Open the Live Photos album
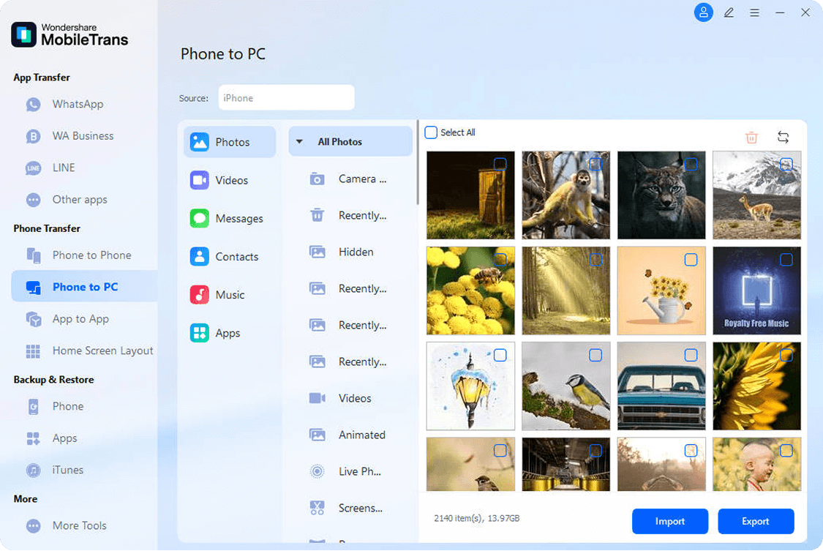Image resolution: width=823 pixels, height=551 pixels. pyautogui.click(x=359, y=471)
